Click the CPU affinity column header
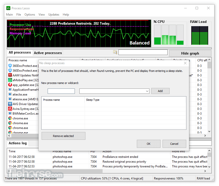The image size is (219, 186). (x=202, y=60)
